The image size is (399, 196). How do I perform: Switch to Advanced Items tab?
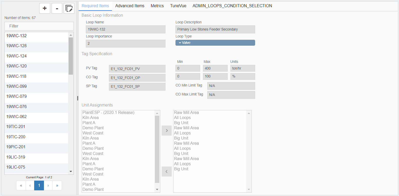coord(130,6)
